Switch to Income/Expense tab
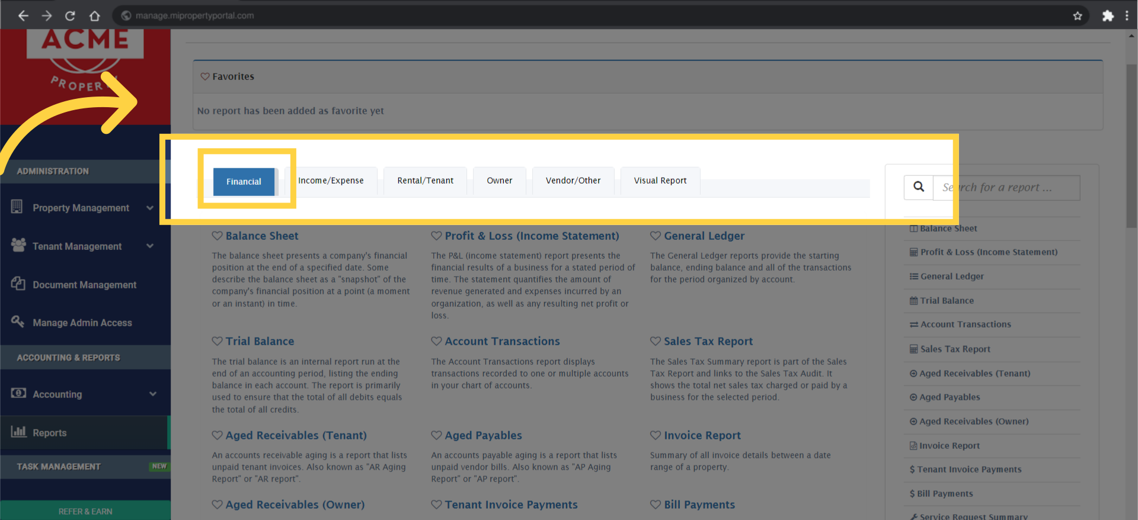The image size is (1138, 520). tap(331, 181)
